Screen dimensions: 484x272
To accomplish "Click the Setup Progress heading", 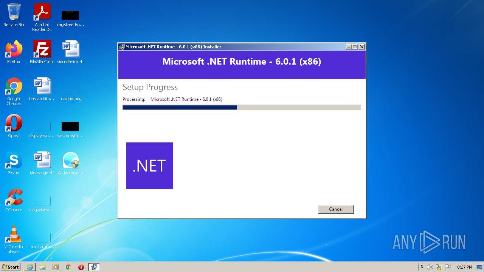I will (x=150, y=87).
